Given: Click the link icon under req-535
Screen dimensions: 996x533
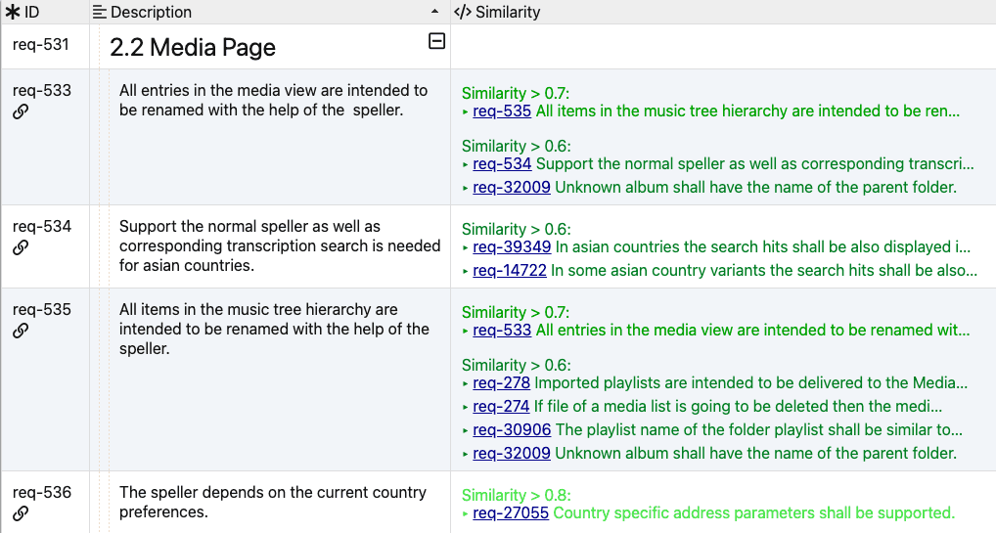Looking at the screenshot, I should (x=21, y=331).
